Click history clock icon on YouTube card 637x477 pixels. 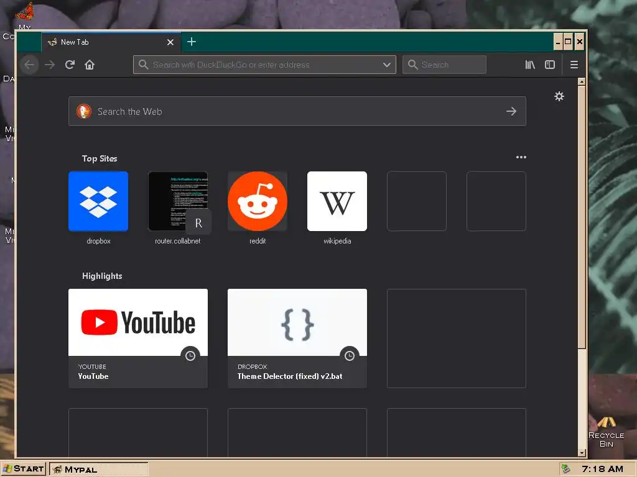(190, 356)
